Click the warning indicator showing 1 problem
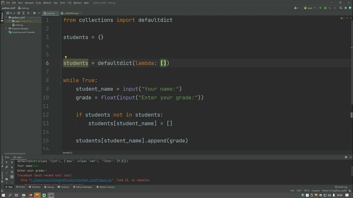This screenshot has height=198, width=353. 342,18
